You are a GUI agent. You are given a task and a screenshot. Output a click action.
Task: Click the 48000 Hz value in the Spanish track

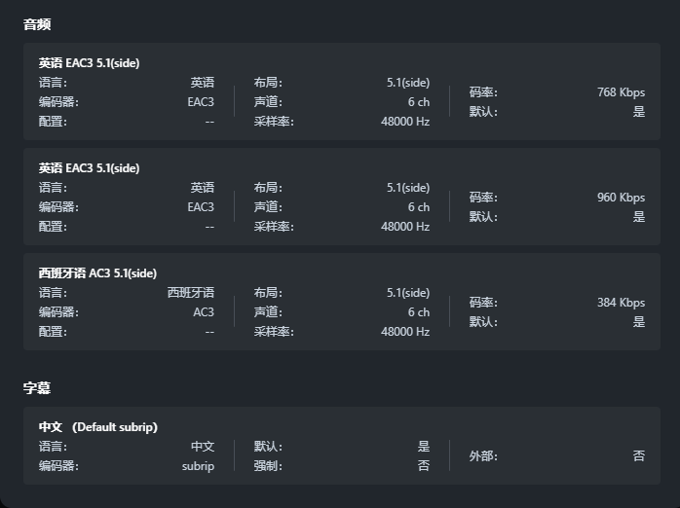point(405,332)
